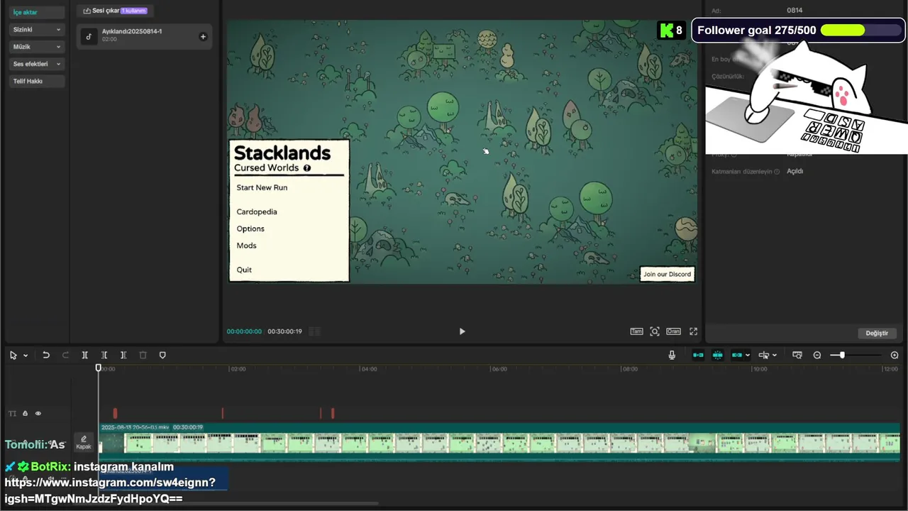Select the İçe aktar tab
This screenshot has height=511, width=908.
[37, 12]
